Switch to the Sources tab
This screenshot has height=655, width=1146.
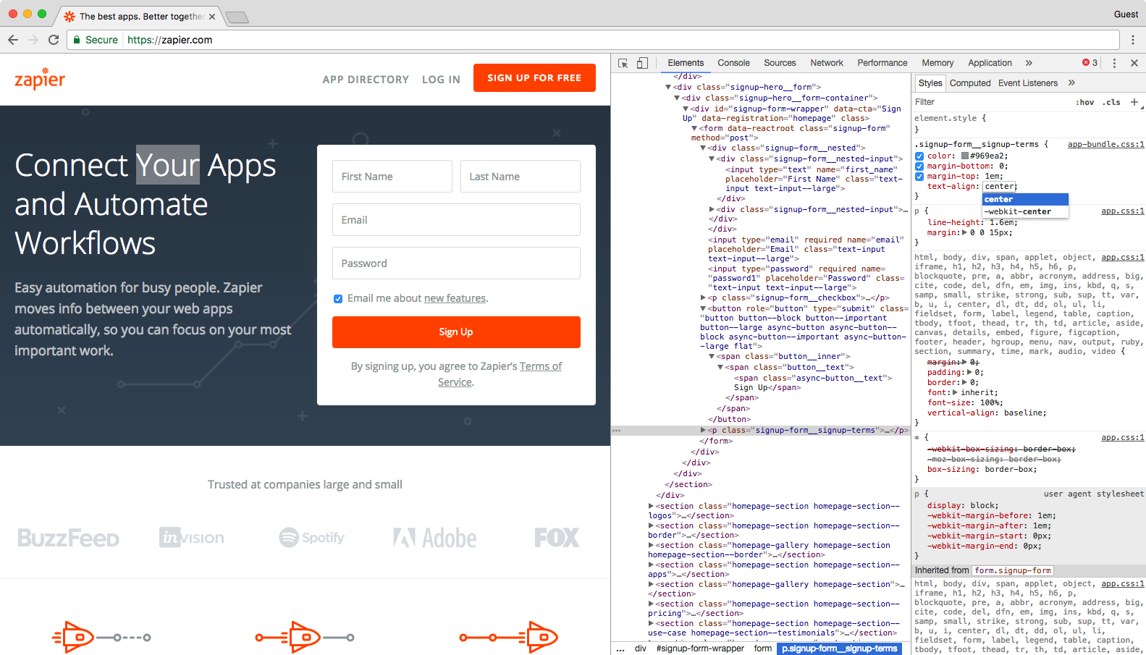pos(780,63)
